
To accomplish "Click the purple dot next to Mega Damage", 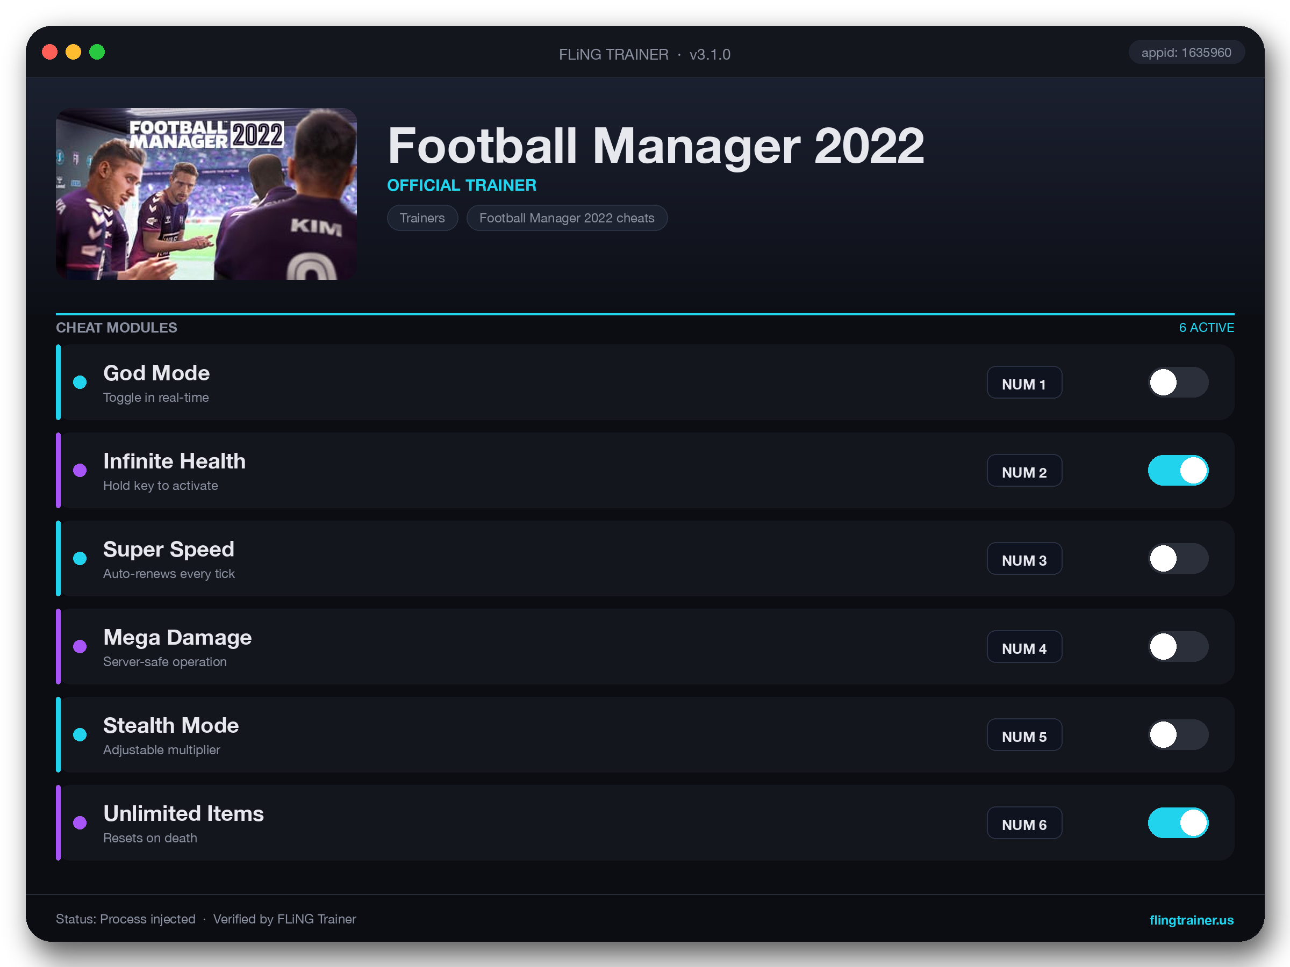I will [x=80, y=646].
